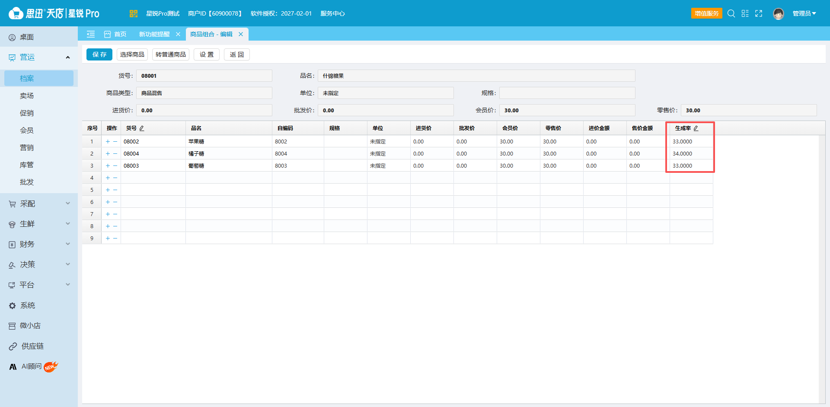The height and width of the screenshot is (407, 830).
Task: Click the edit pencil beside 货号 column header
Action: [x=142, y=128]
